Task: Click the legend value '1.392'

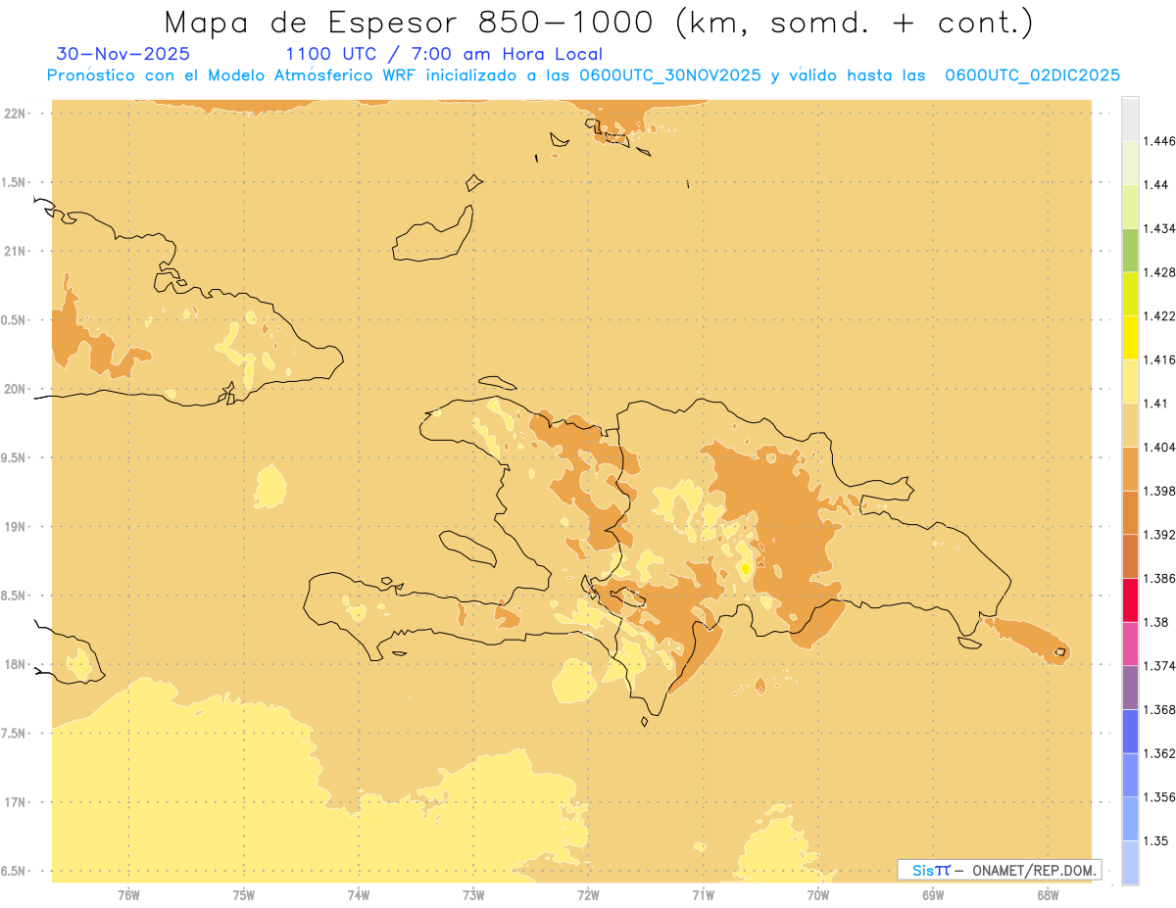Action: click(1159, 535)
